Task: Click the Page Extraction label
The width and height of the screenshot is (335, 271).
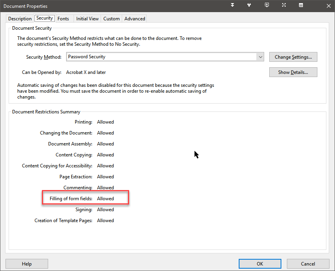Action: pos(76,177)
